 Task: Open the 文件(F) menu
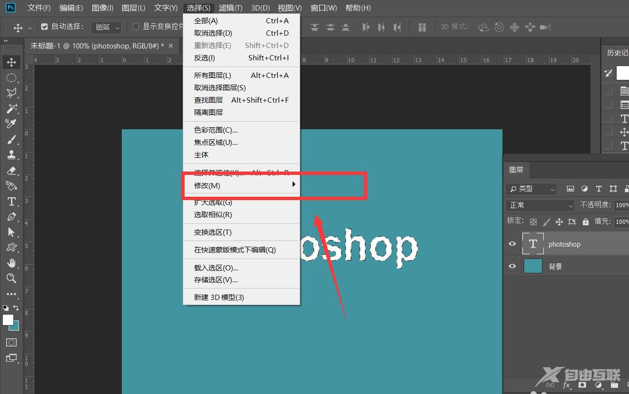39,8
